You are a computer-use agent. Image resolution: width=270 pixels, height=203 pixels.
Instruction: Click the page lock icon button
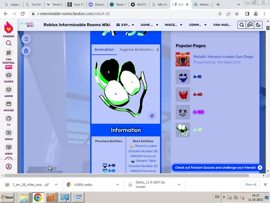click(26, 51)
